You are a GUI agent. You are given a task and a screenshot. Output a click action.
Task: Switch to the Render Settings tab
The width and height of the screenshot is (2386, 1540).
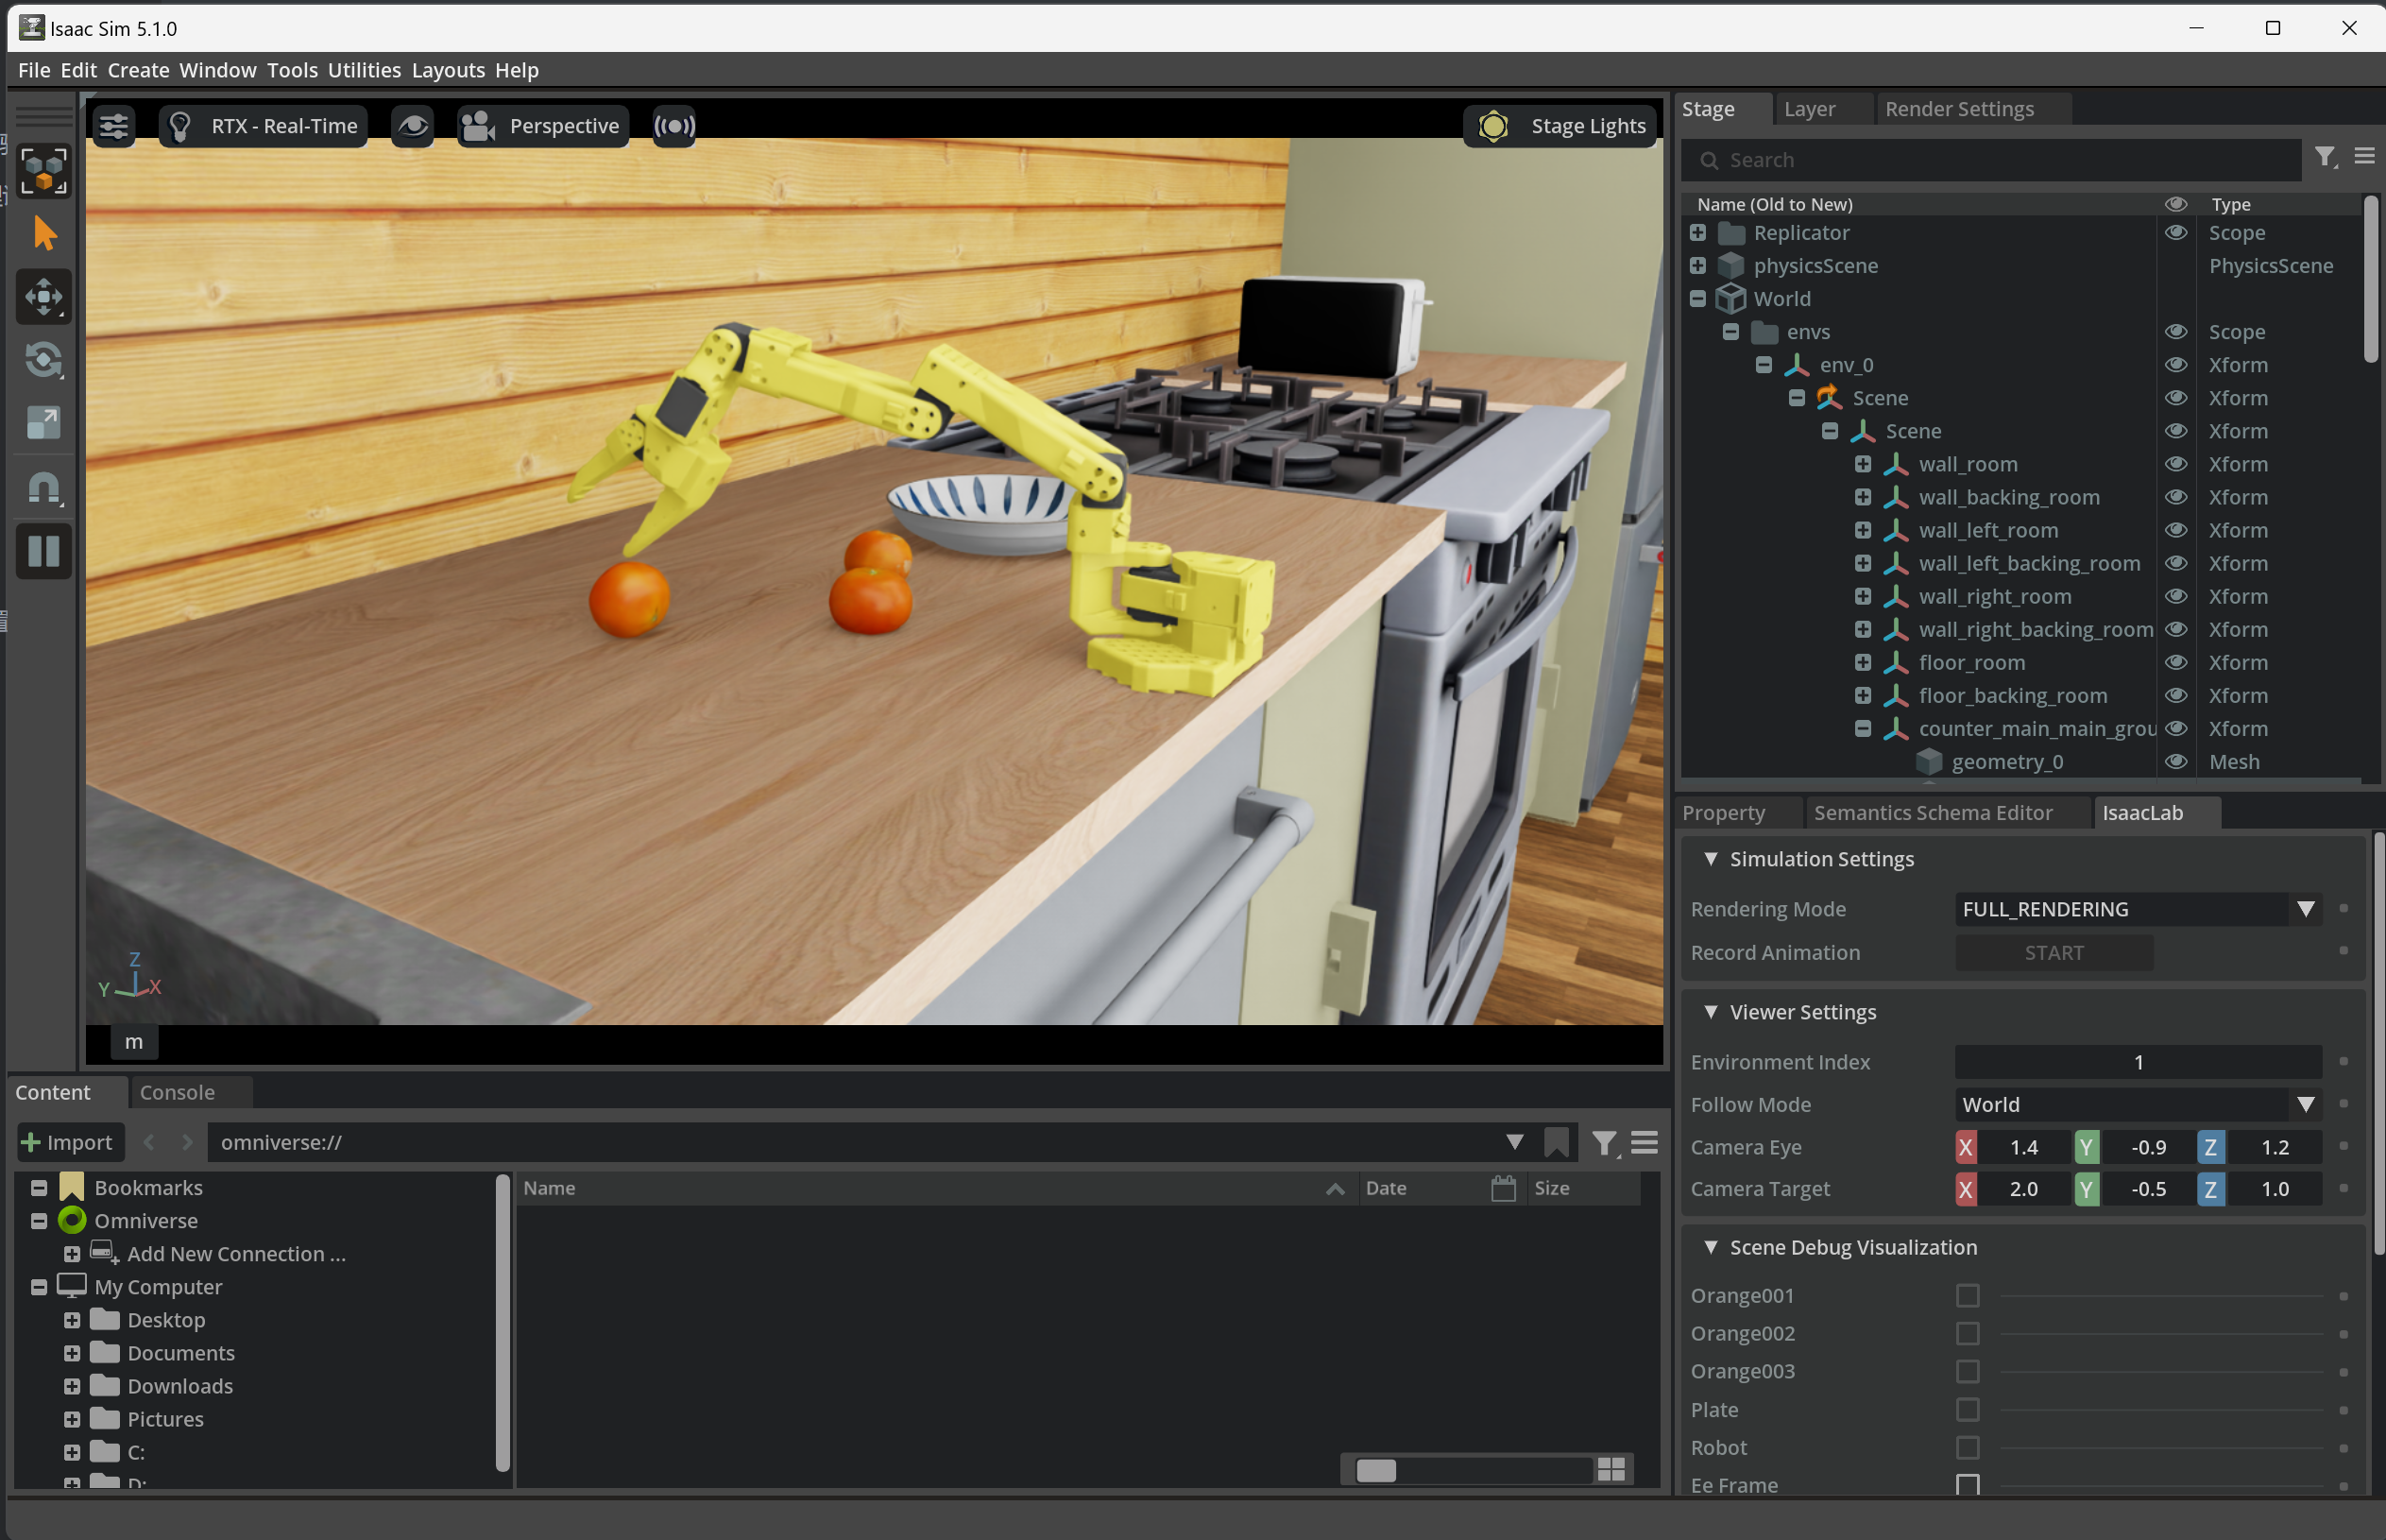(1958, 109)
